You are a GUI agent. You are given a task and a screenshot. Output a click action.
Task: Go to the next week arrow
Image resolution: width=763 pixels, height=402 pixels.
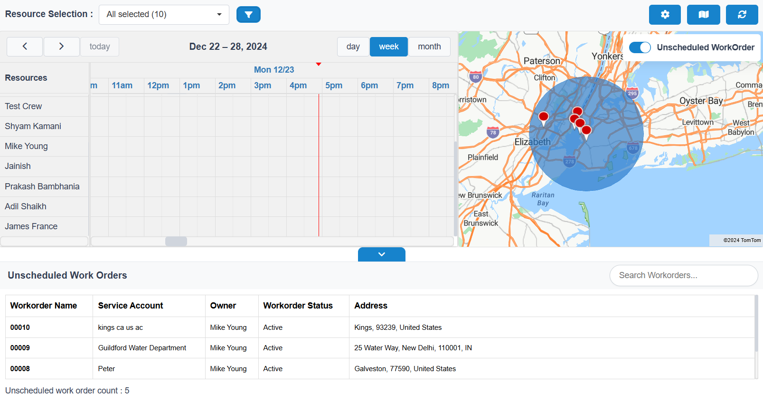[61, 47]
